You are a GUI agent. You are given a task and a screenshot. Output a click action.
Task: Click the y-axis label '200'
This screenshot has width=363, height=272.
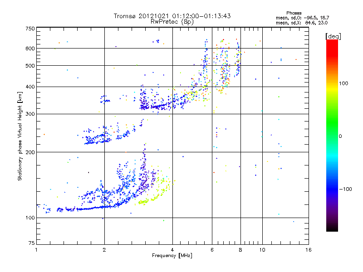(x=30, y=152)
